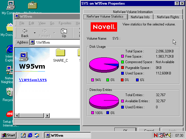Launch Internet Explorer from desktop icon
This screenshot has height=139, width=186.
tap(10, 49)
